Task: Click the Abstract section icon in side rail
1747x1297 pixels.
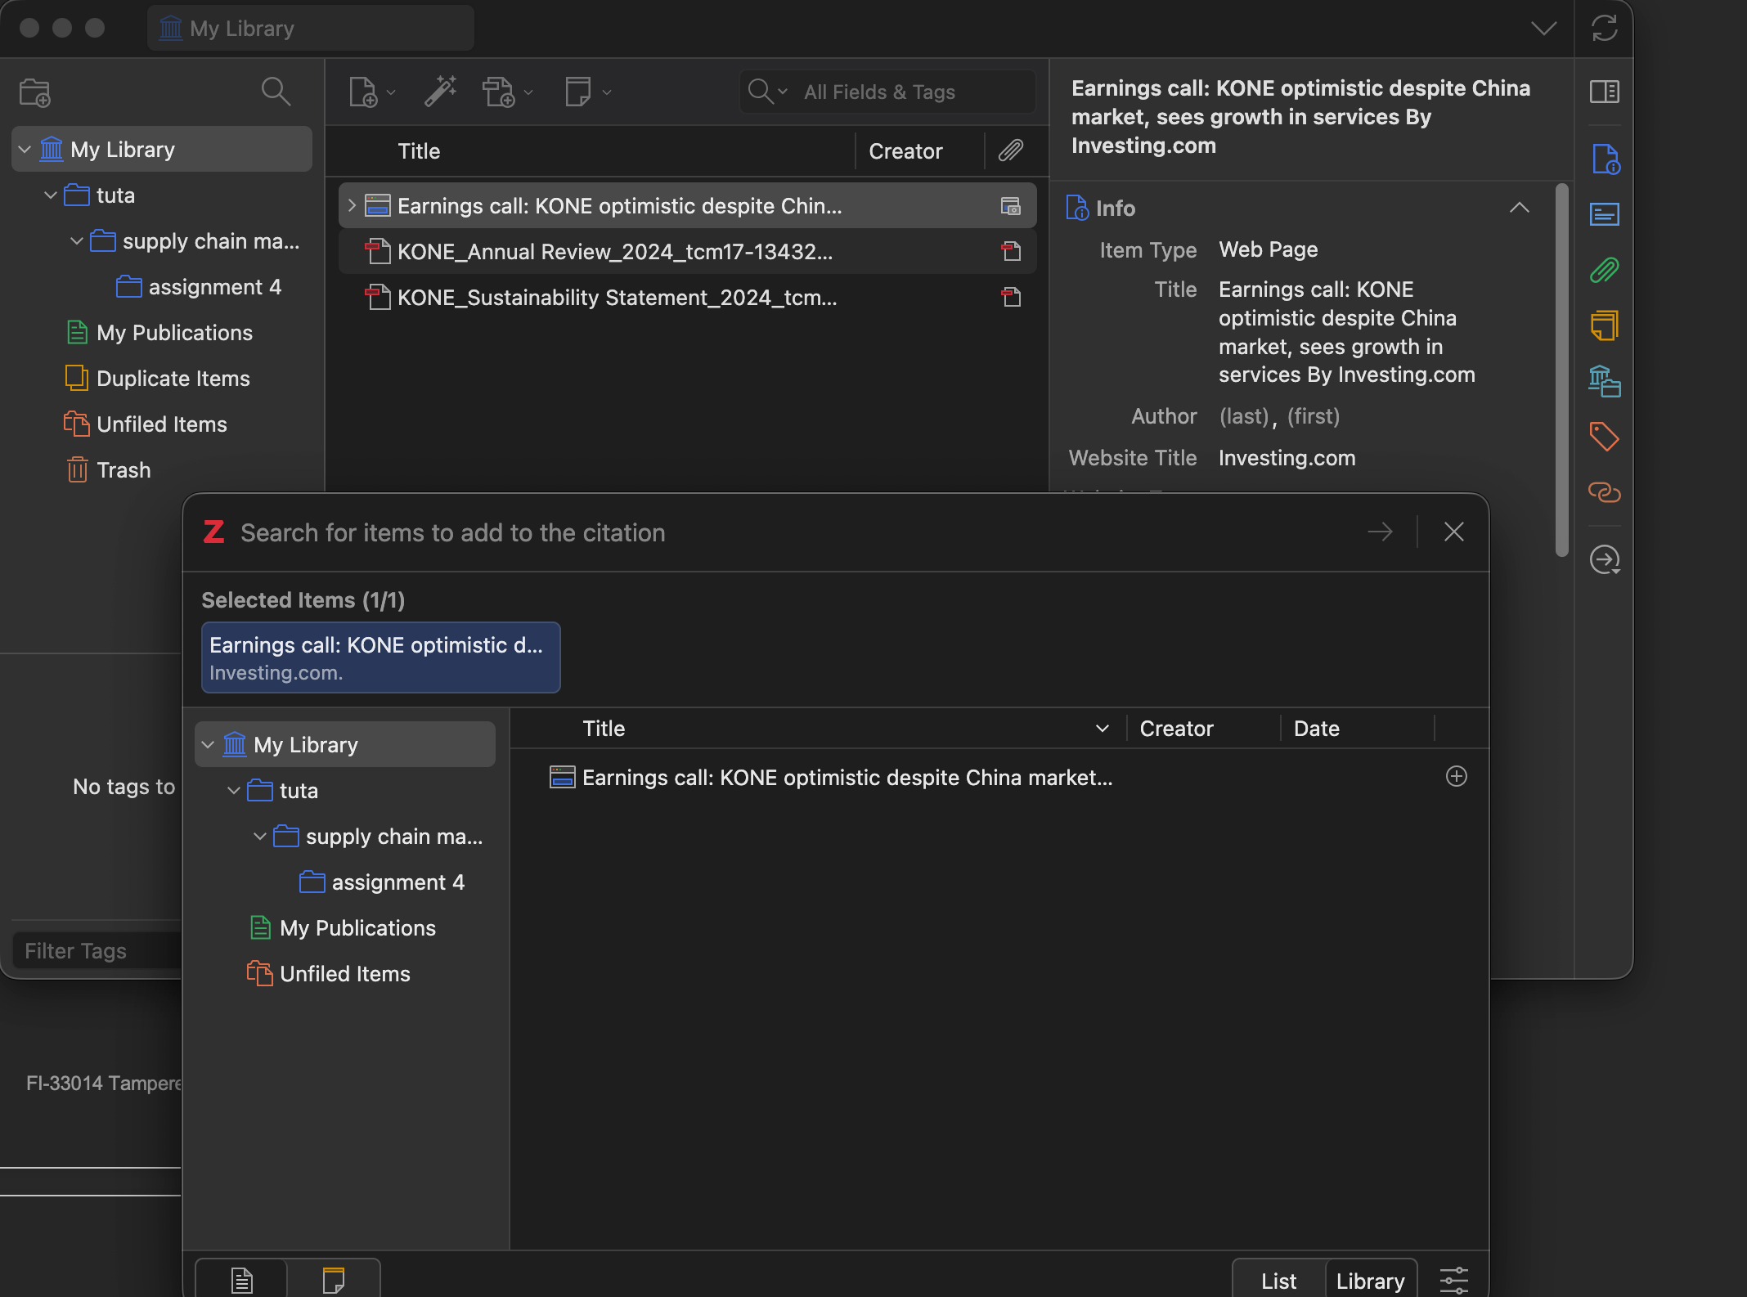Action: (1604, 215)
